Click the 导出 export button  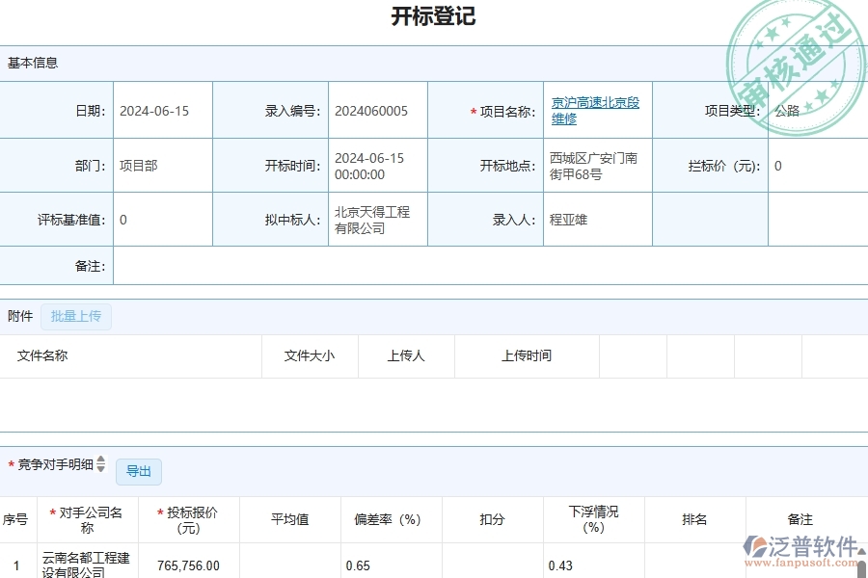click(138, 471)
